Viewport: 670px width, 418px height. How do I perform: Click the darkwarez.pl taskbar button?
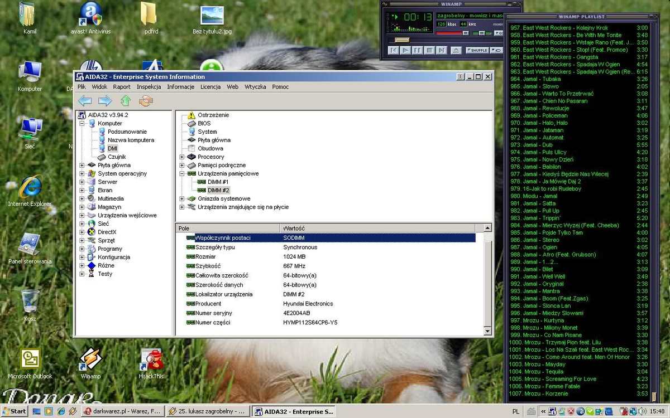[122, 411]
